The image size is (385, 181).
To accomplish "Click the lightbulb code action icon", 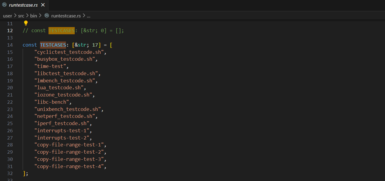I will point(26,23).
